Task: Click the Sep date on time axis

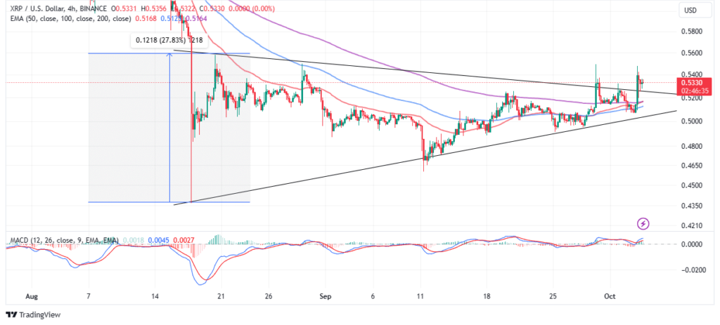Action: (323, 297)
